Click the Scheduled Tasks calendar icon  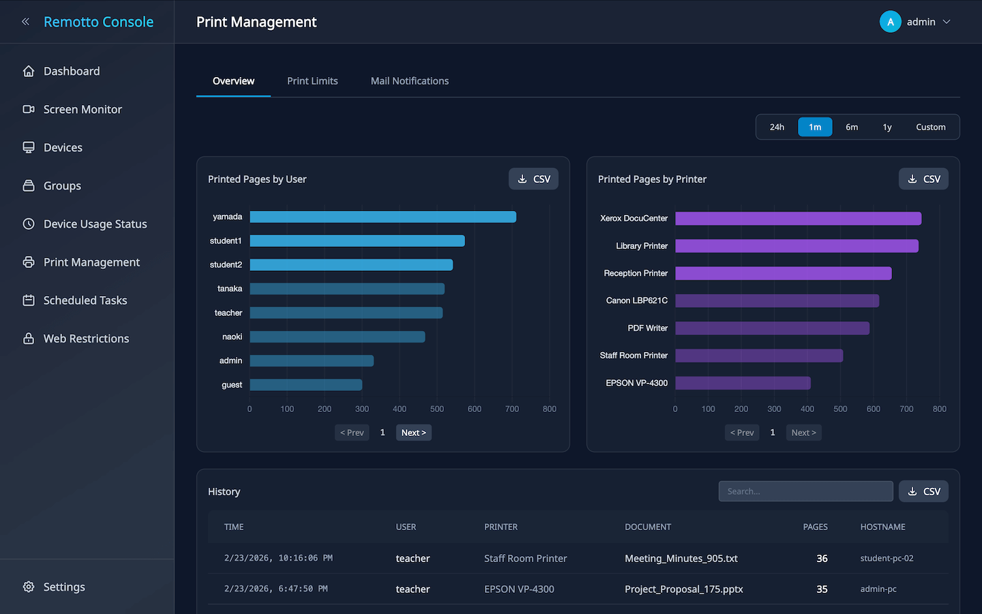(29, 300)
